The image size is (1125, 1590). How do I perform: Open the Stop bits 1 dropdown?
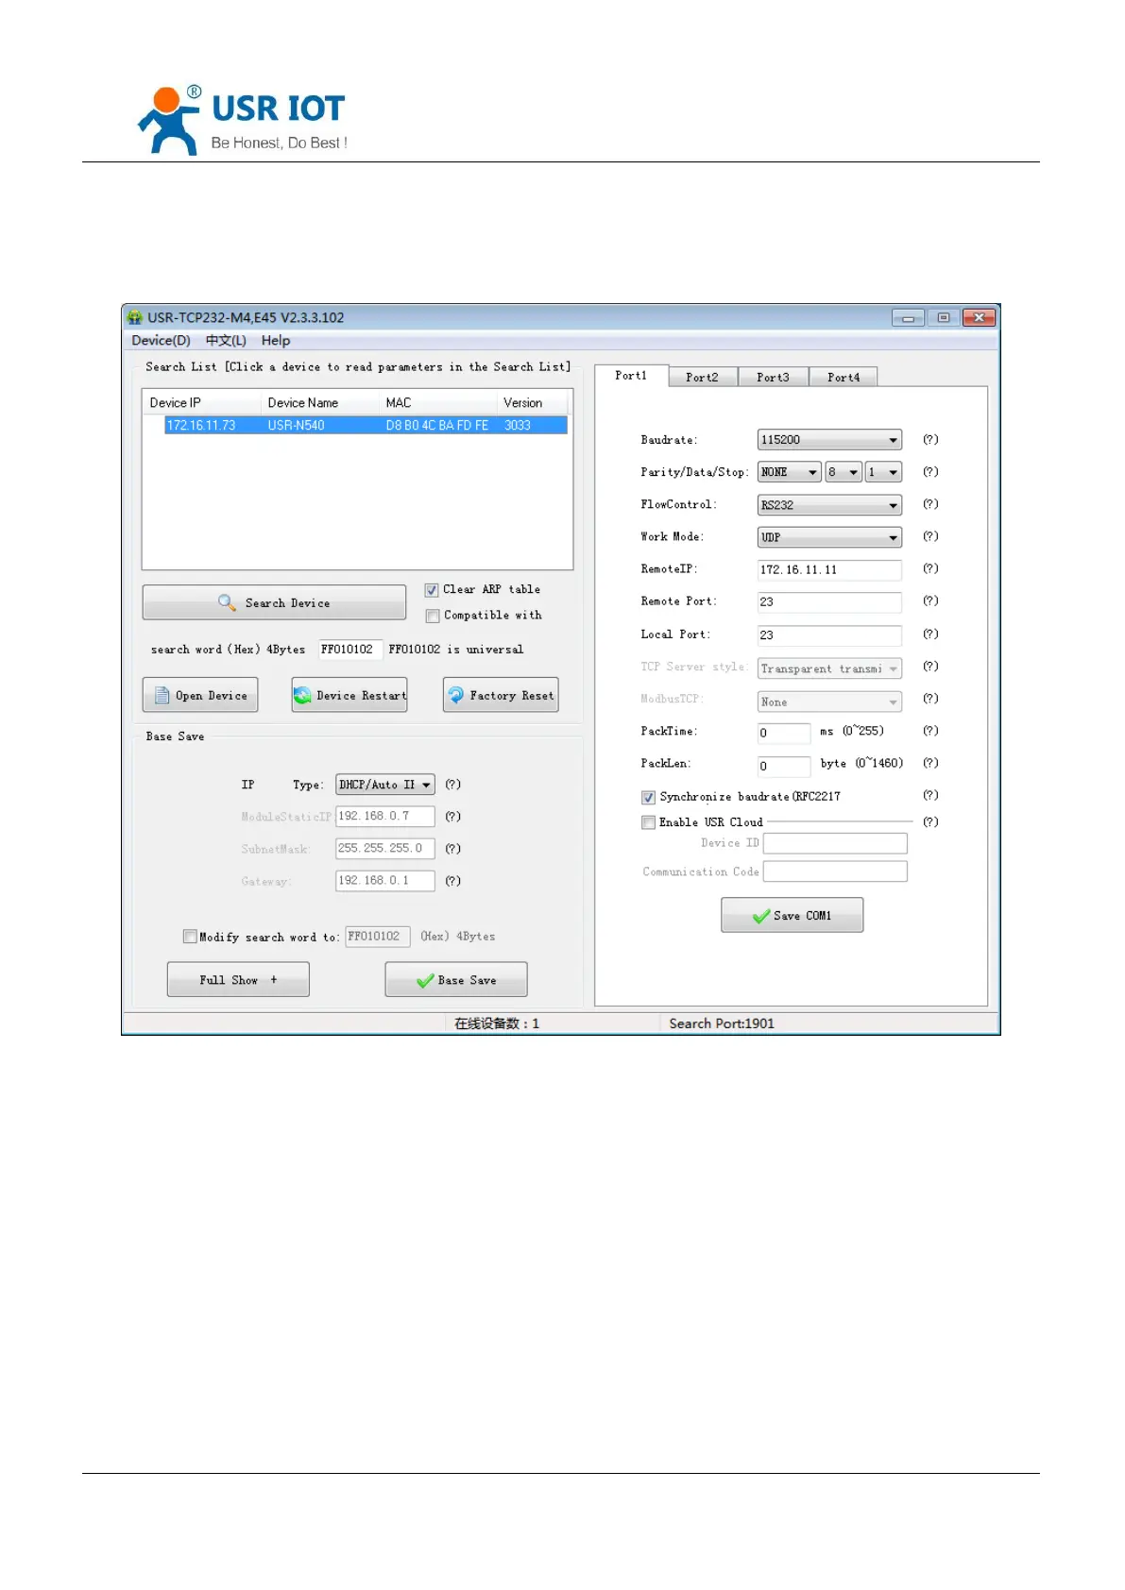(x=884, y=472)
